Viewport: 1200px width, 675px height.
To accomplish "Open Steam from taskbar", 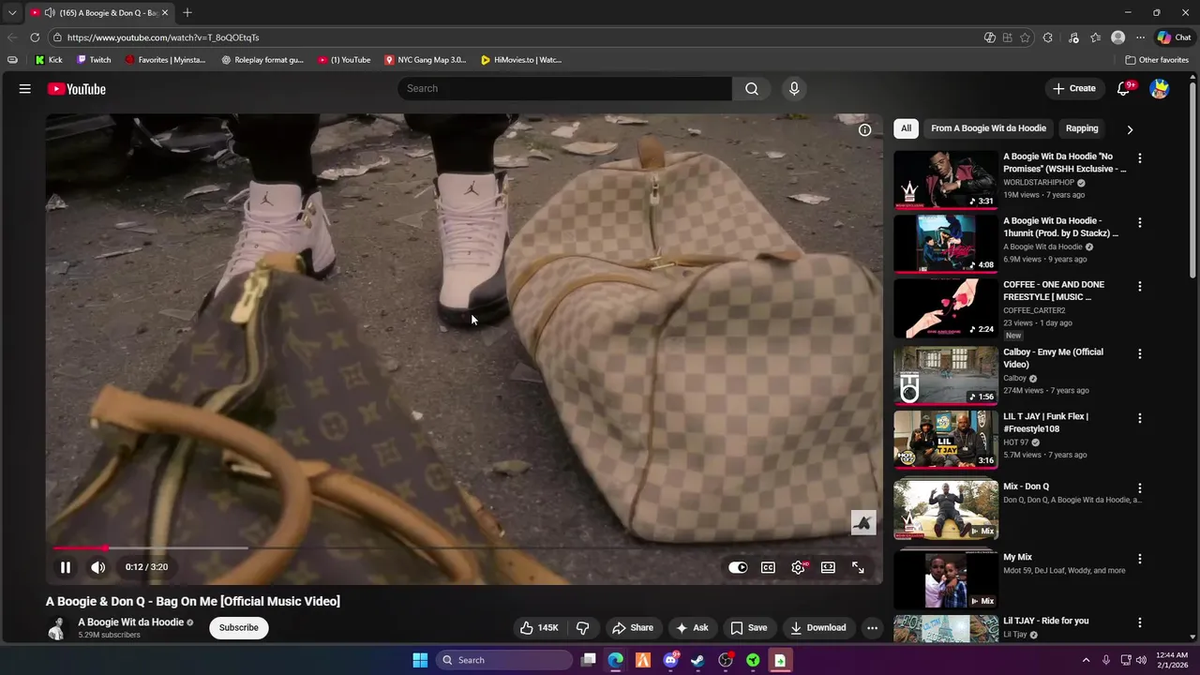I will point(697,660).
